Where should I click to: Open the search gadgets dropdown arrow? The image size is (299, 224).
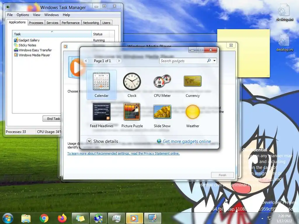pyautogui.click(x=215, y=61)
